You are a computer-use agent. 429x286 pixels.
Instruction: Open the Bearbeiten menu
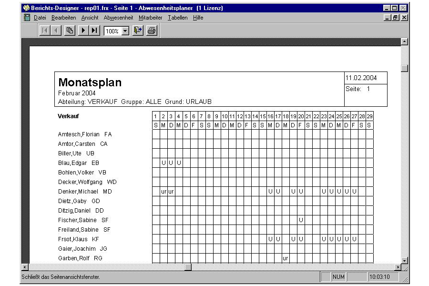point(64,18)
